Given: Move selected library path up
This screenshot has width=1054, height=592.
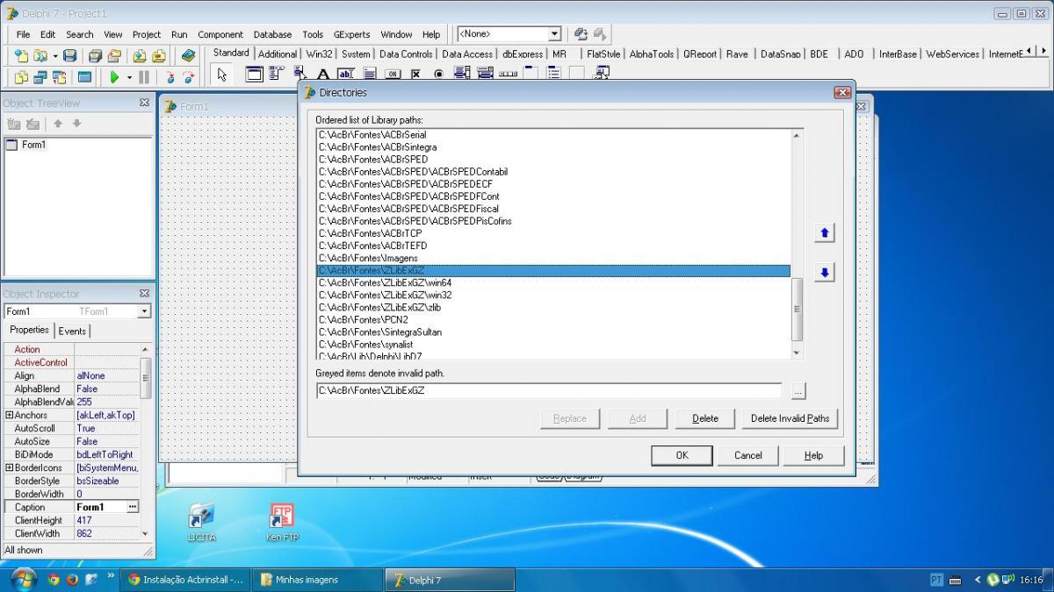Looking at the screenshot, I should point(824,233).
